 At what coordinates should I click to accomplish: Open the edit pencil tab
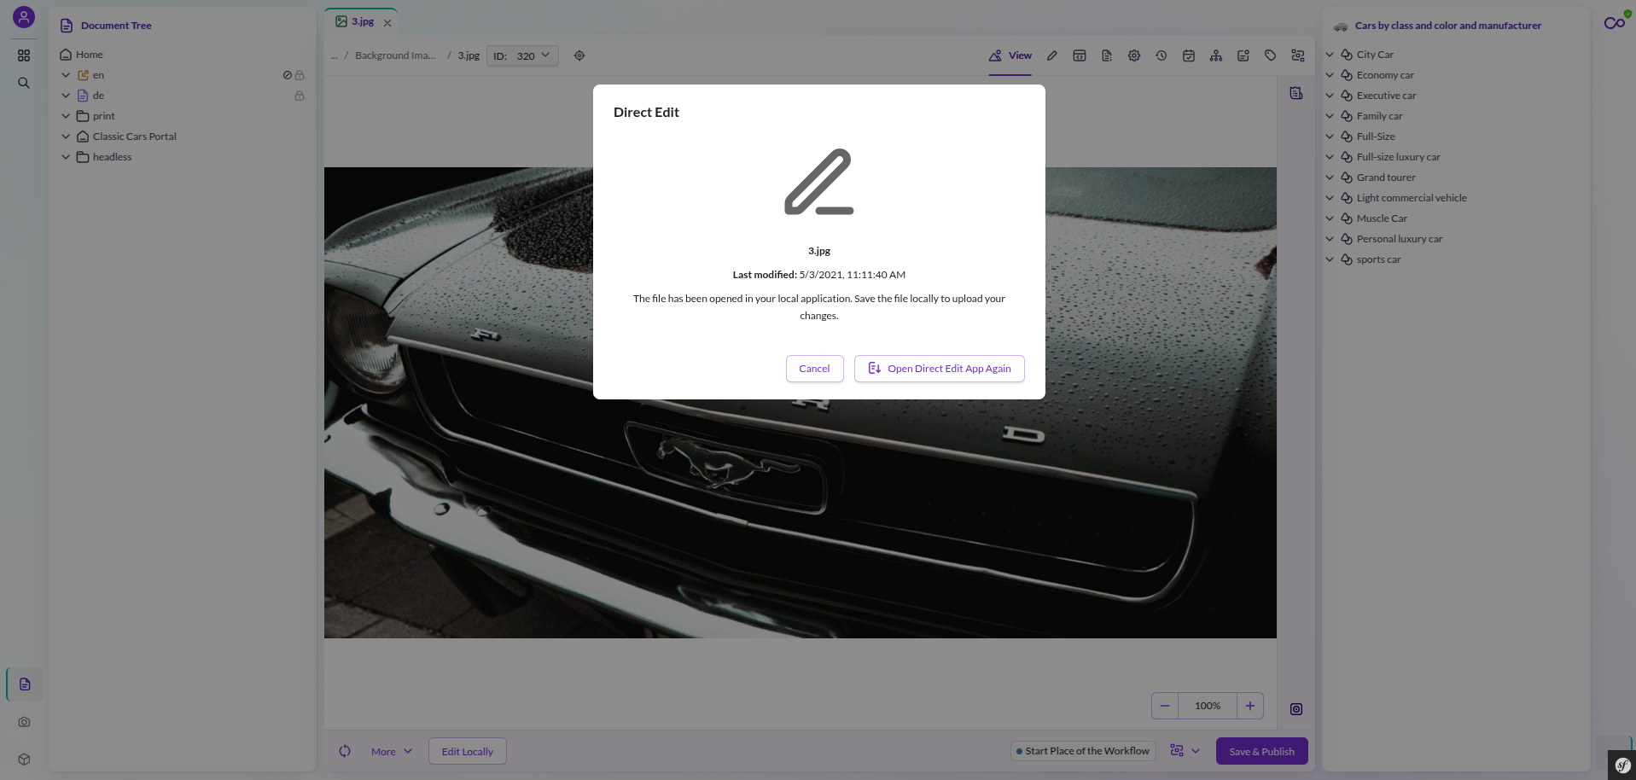click(1052, 55)
